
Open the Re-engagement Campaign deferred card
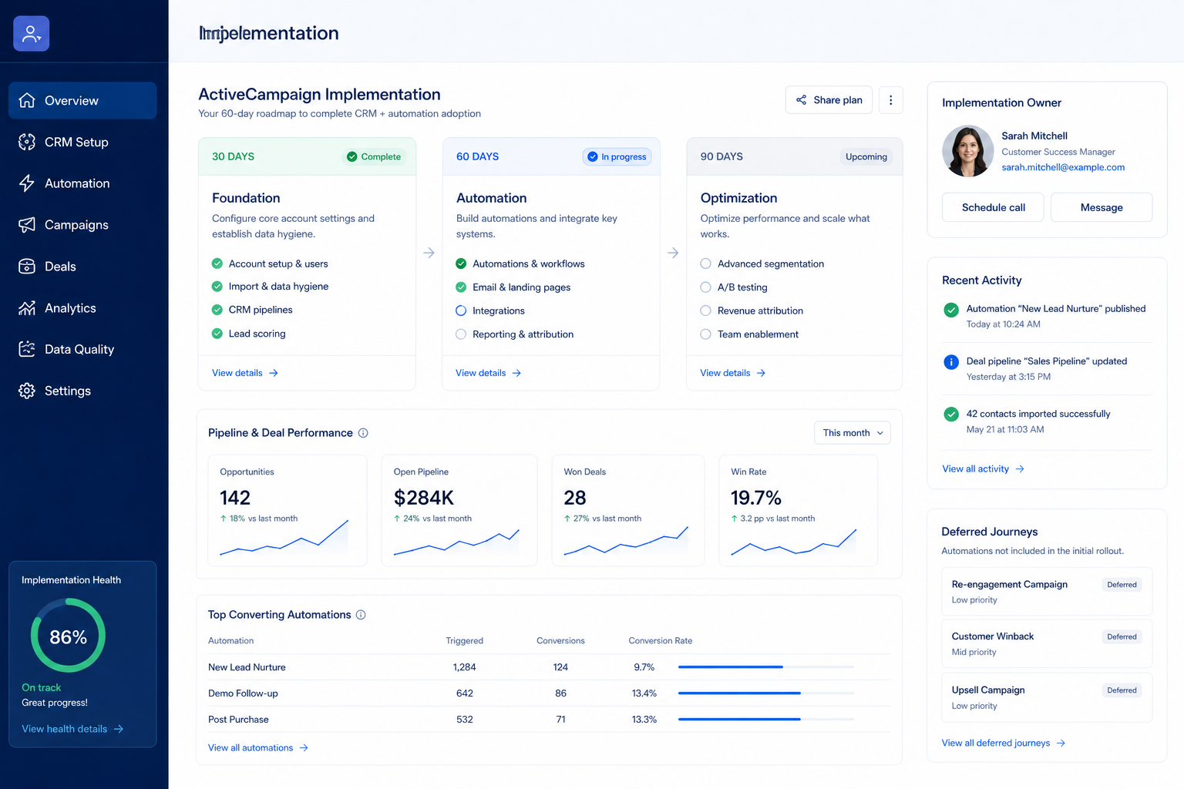point(1047,592)
